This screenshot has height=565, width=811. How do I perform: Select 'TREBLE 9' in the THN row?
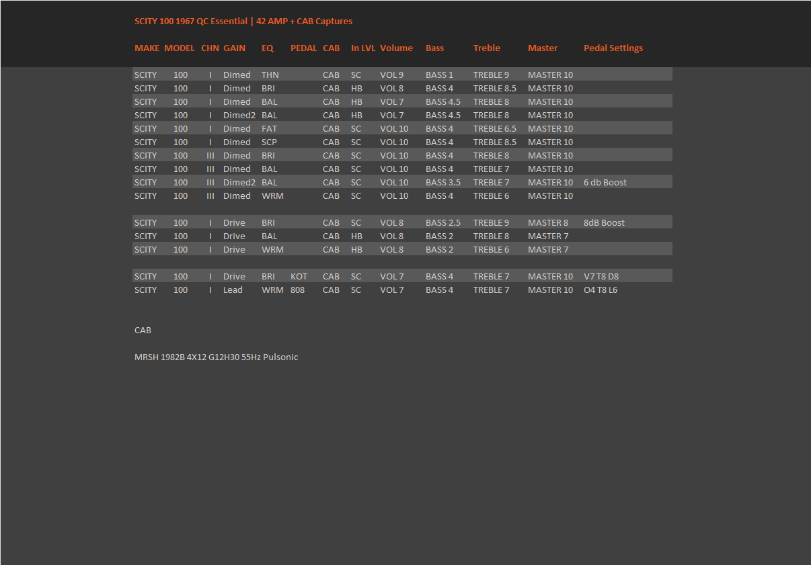coord(491,75)
